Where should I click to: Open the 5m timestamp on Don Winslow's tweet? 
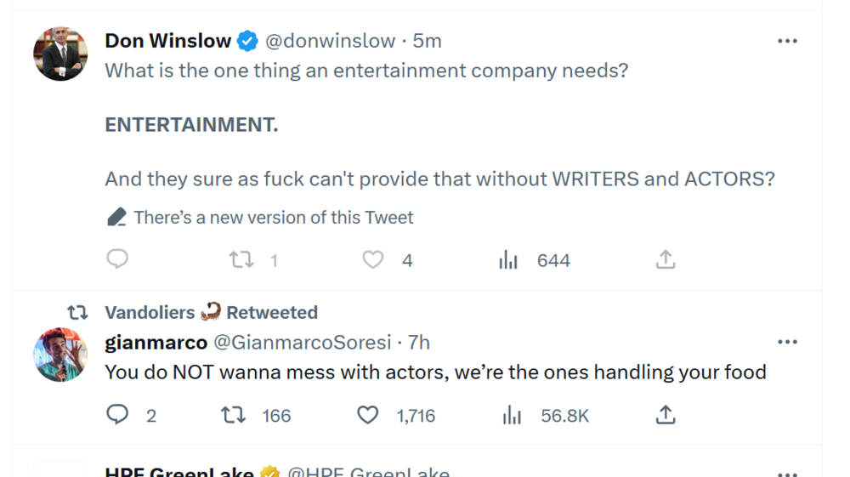[428, 41]
